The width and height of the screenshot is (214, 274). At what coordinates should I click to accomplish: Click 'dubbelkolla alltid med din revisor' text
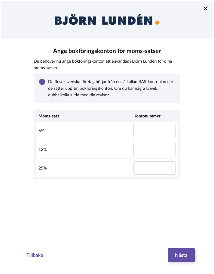79,95
